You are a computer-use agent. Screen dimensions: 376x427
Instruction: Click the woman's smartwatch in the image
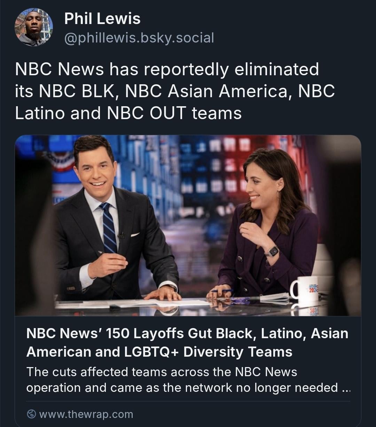click(x=272, y=251)
